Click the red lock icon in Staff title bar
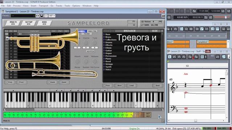232x130 pixels. click(208, 51)
